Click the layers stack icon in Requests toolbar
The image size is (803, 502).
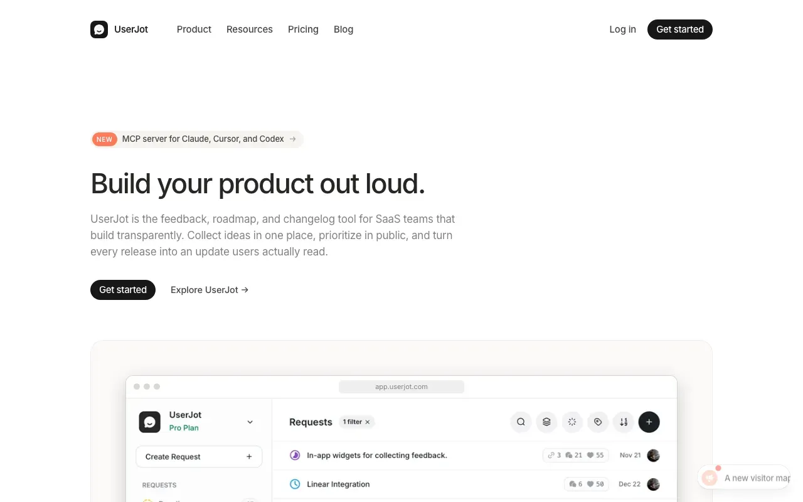546,422
